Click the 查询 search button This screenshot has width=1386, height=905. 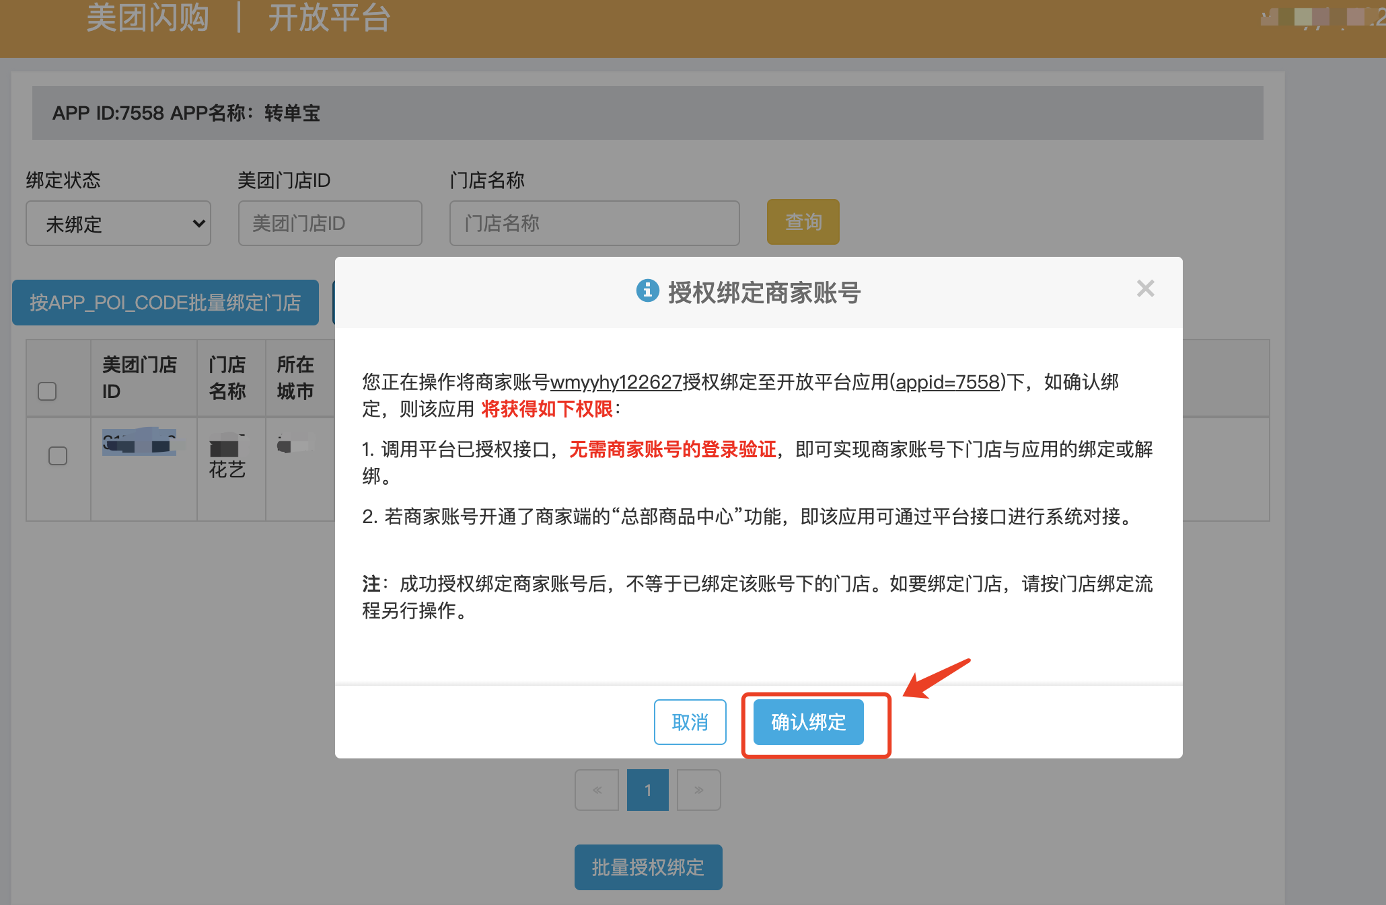(x=803, y=222)
